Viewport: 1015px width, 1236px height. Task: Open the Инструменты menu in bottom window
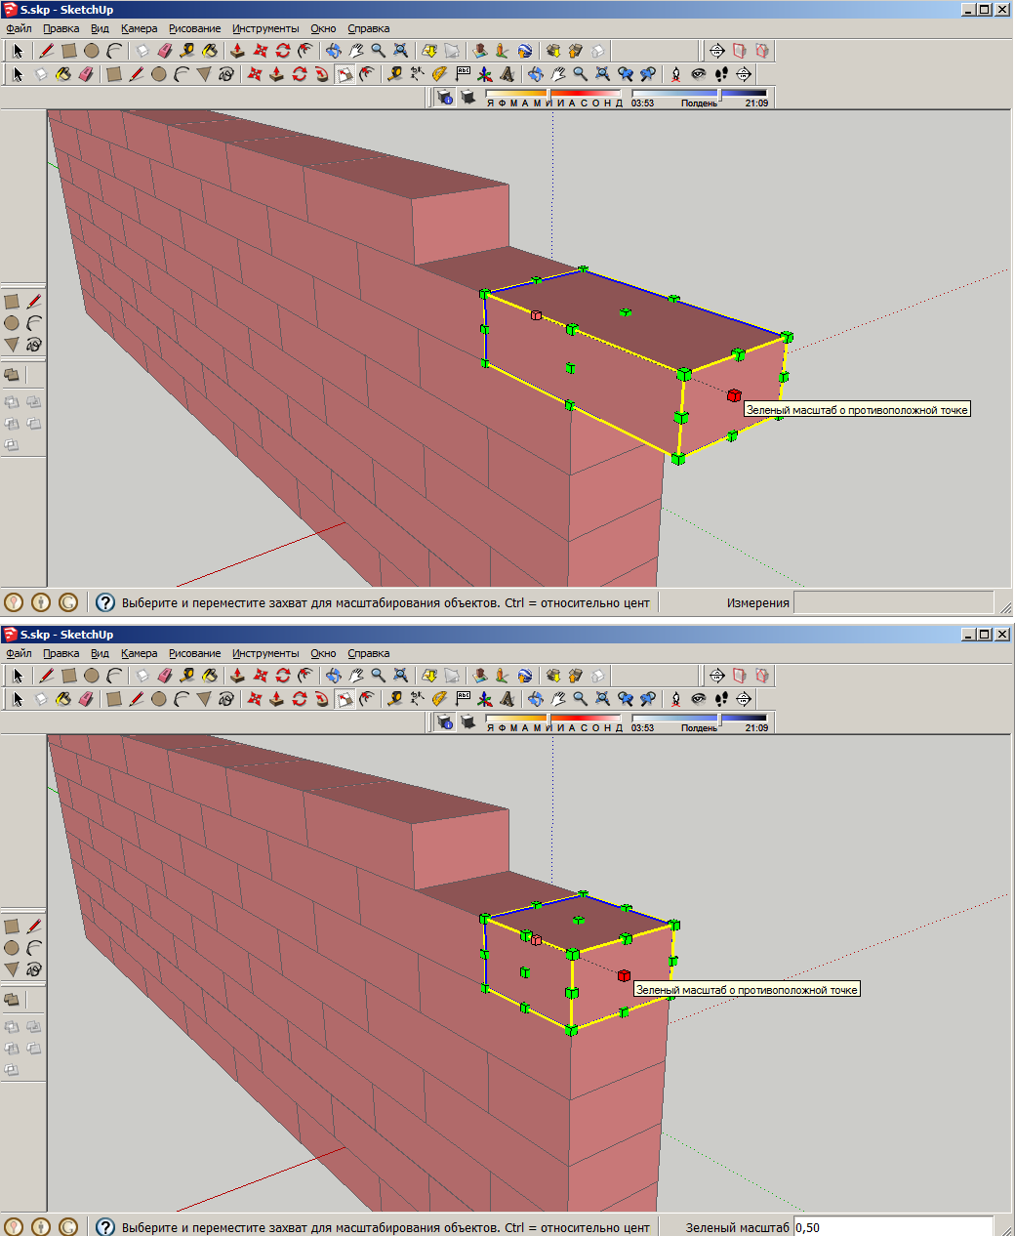pyautogui.click(x=265, y=653)
